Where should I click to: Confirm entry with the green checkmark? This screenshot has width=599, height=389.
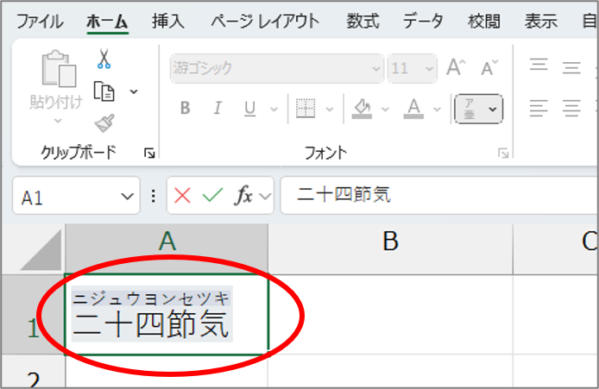(213, 196)
